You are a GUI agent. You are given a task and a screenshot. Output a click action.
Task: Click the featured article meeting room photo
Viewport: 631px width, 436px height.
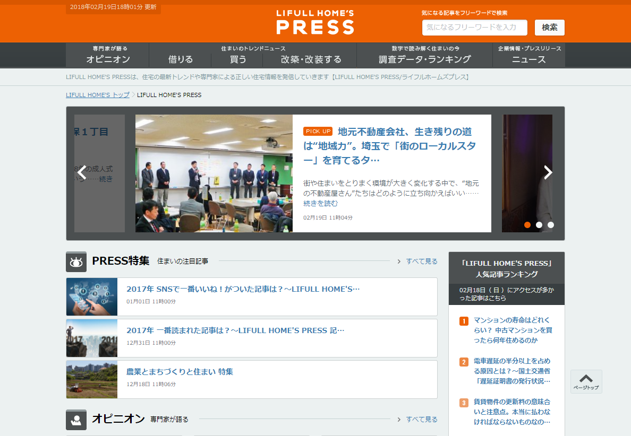[x=214, y=173]
